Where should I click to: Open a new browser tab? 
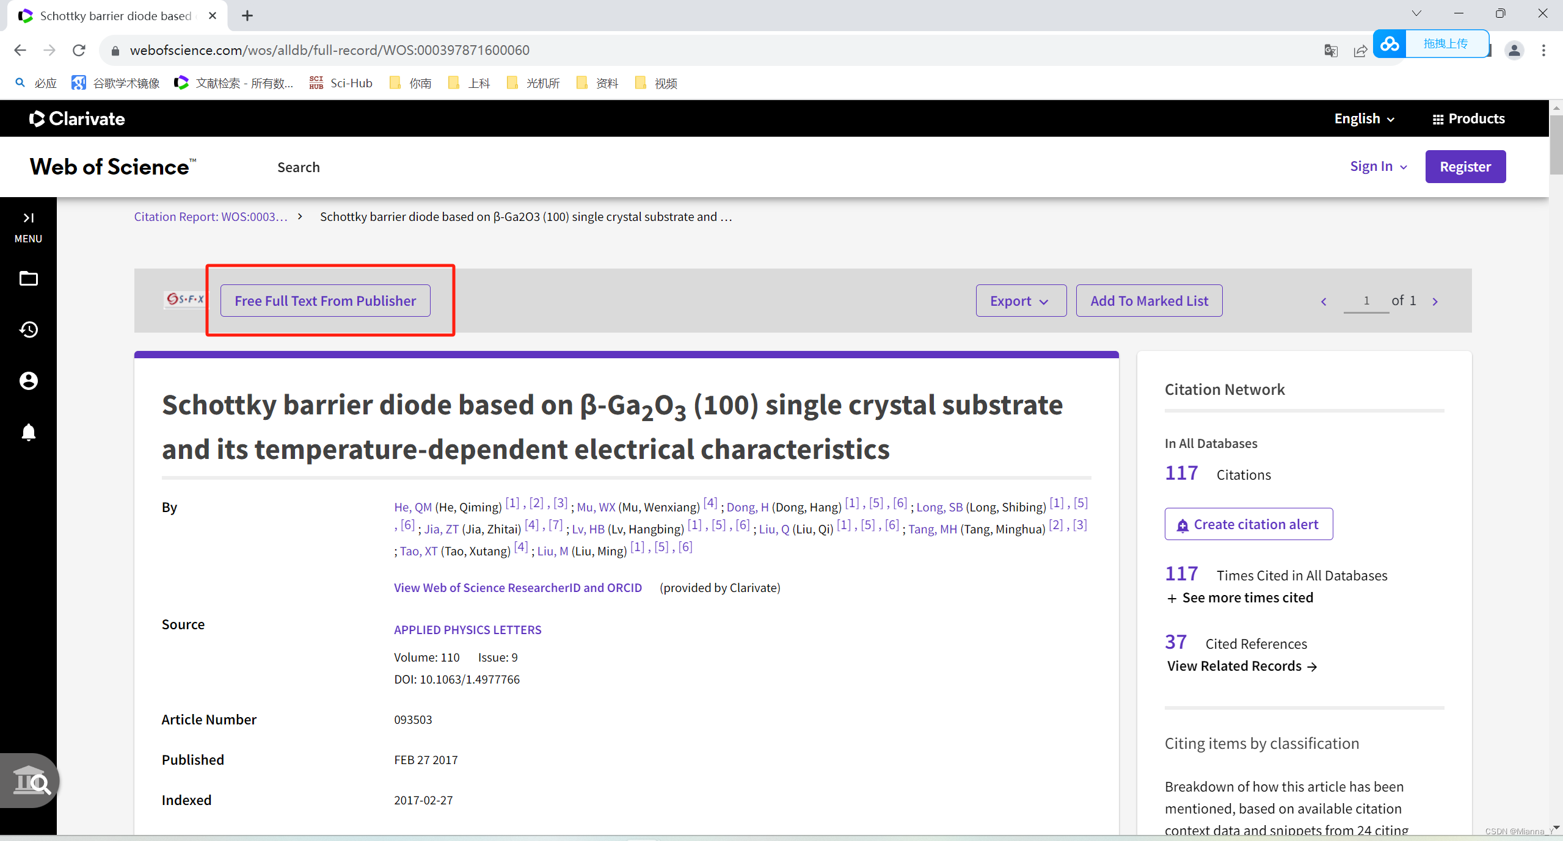247,15
